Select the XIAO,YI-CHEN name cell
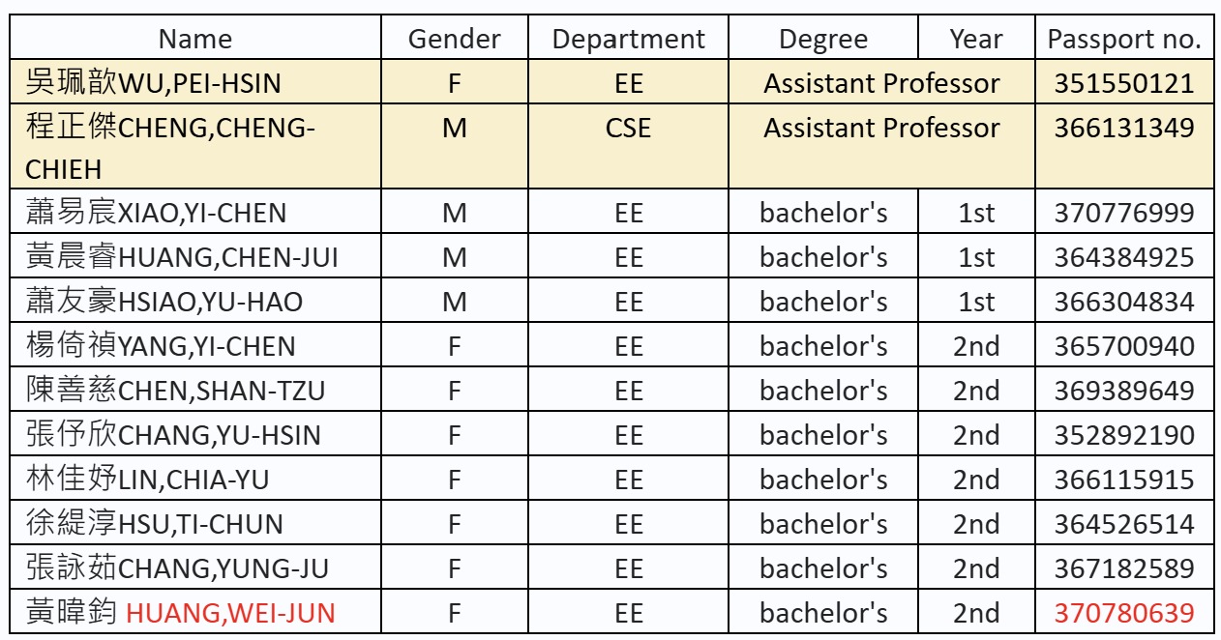 195,212
